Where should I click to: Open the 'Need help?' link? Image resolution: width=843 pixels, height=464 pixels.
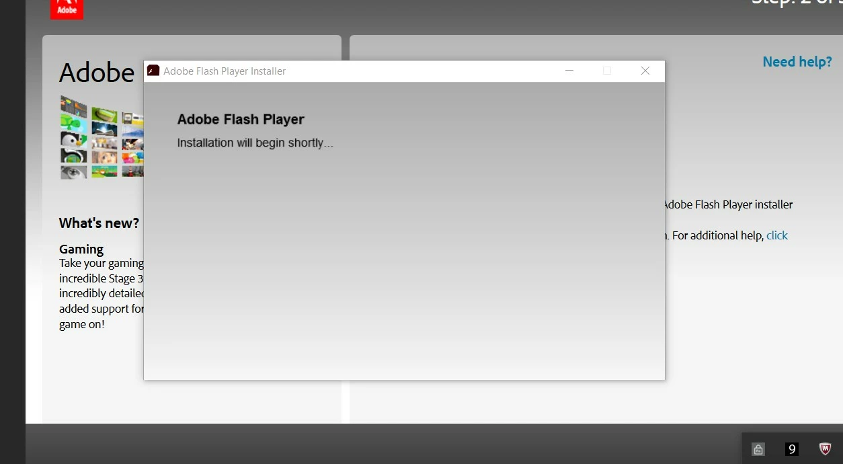797,62
